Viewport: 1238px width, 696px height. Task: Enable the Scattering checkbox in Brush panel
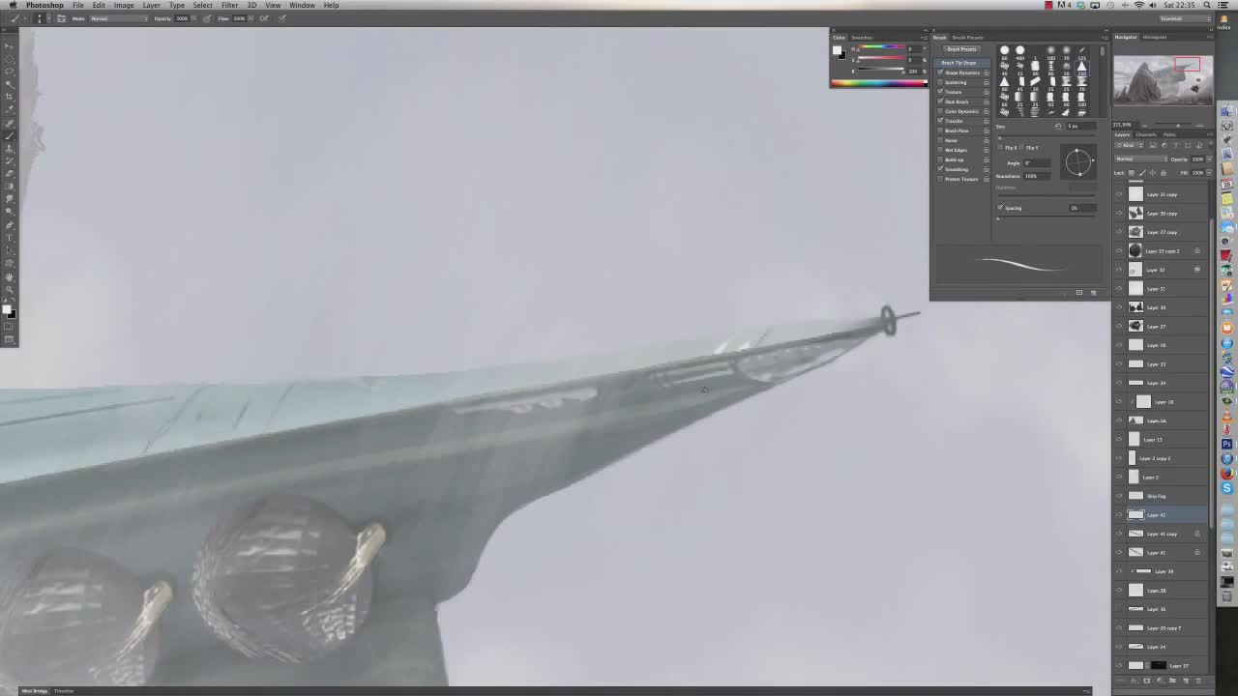point(940,82)
